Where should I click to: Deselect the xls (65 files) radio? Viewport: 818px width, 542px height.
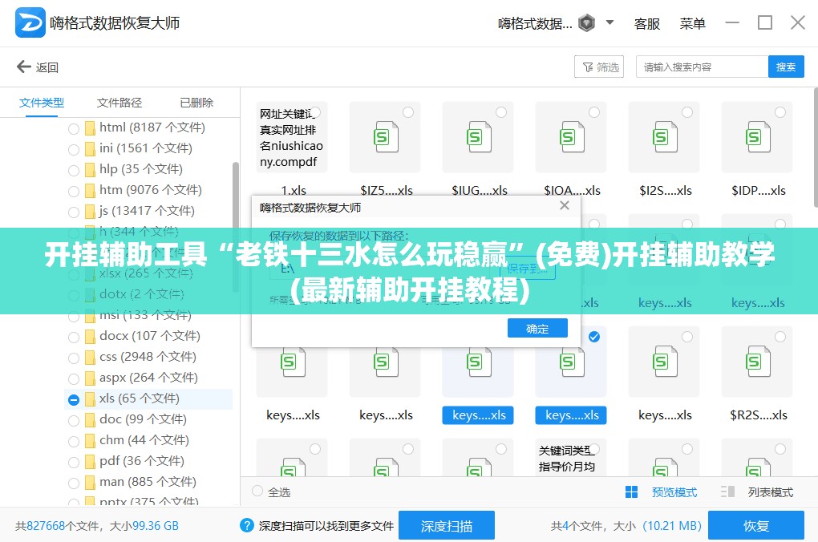(74, 399)
